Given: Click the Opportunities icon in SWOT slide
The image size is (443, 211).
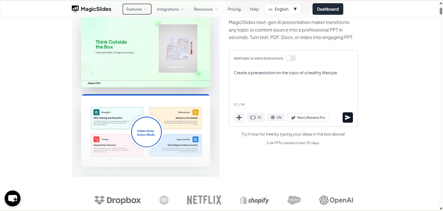Looking at the screenshot, I should click(195, 139).
